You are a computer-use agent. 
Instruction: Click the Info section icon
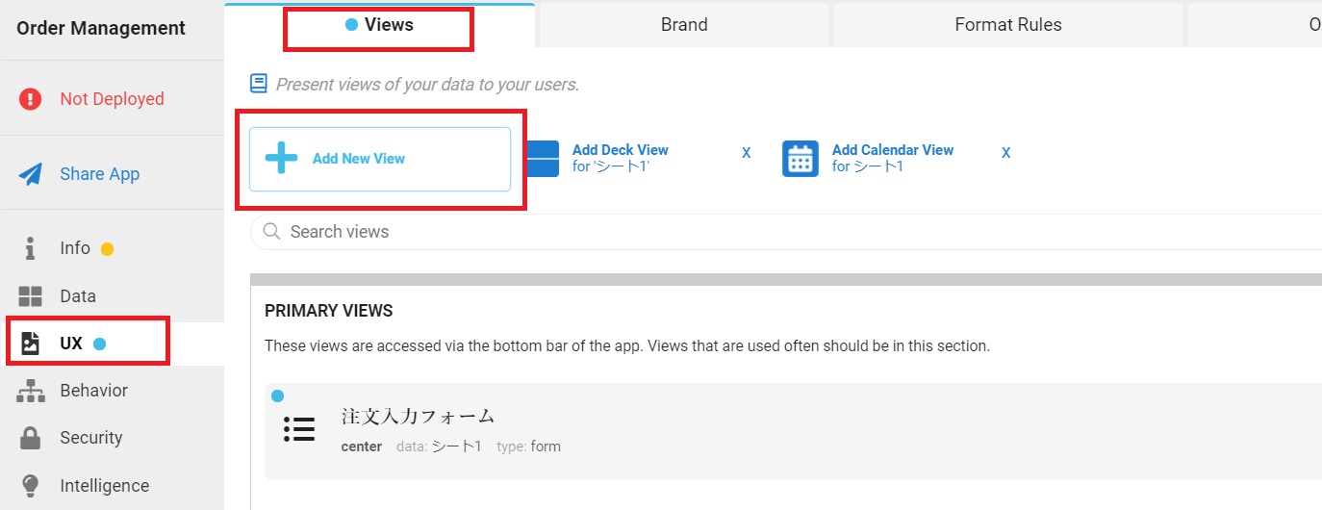coord(31,248)
